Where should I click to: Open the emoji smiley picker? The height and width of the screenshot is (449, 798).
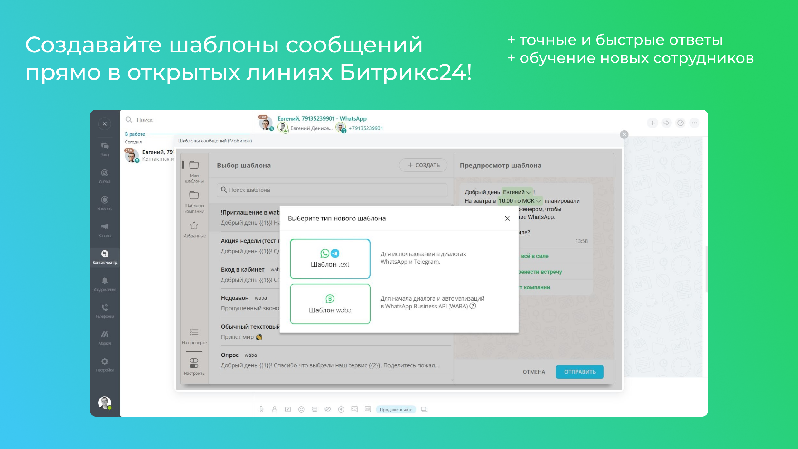301,409
